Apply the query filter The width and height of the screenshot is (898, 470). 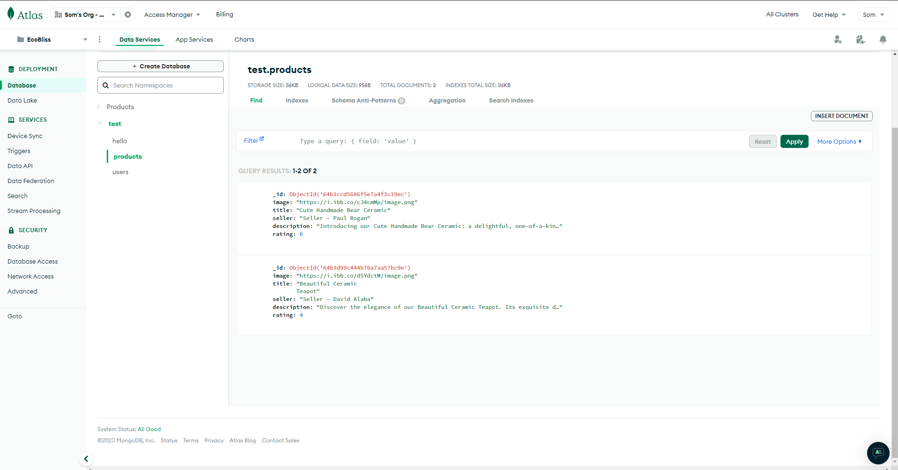tap(795, 141)
